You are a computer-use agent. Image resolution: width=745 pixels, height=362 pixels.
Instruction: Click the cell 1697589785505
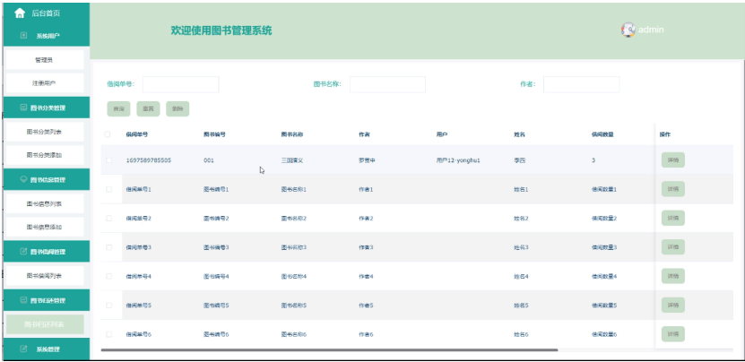click(x=148, y=160)
